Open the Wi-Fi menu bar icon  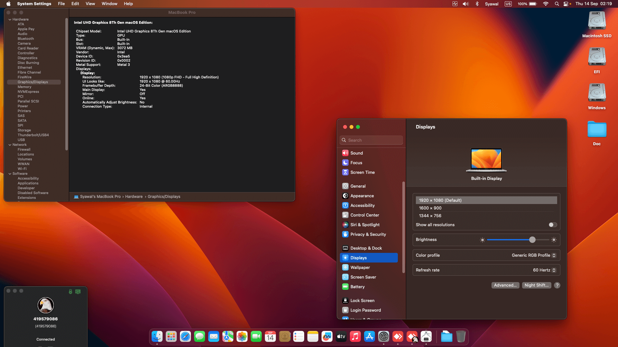546,4
